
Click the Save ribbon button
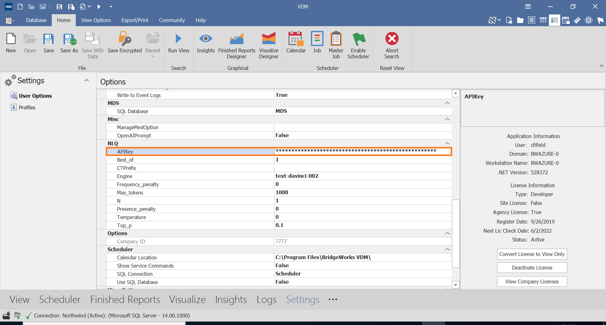point(49,43)
